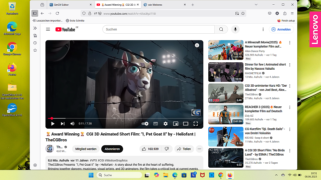Open Erste Schritte bookmark
This screenshot has width=321, height=180.
pos(75,21)
